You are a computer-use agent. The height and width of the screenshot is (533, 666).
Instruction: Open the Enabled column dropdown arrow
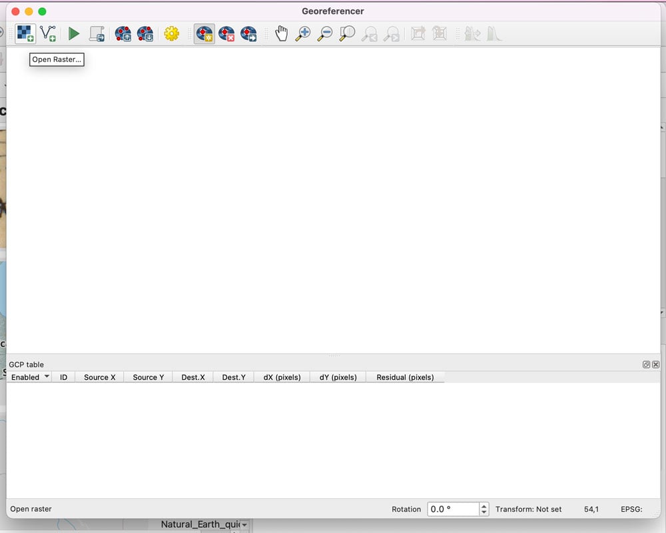coord(47,377)
